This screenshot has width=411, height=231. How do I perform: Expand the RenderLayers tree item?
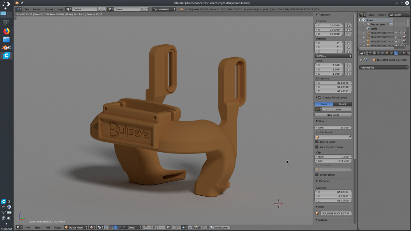(x=364, y=24)
